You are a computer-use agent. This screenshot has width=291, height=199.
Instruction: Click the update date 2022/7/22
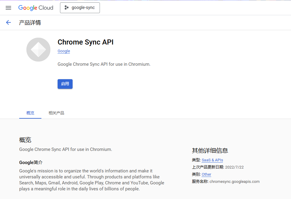(234, 167)
